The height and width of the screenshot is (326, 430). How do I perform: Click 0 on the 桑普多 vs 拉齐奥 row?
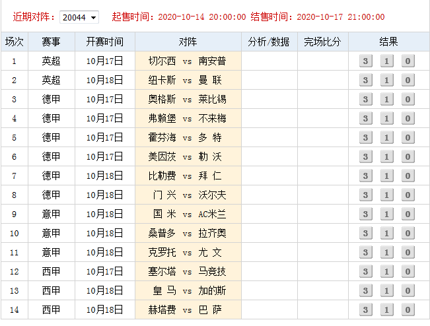point(408,233)
